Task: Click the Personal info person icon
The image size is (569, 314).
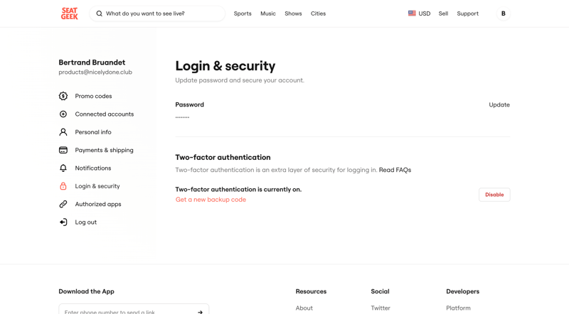Action: coord(63,132)
